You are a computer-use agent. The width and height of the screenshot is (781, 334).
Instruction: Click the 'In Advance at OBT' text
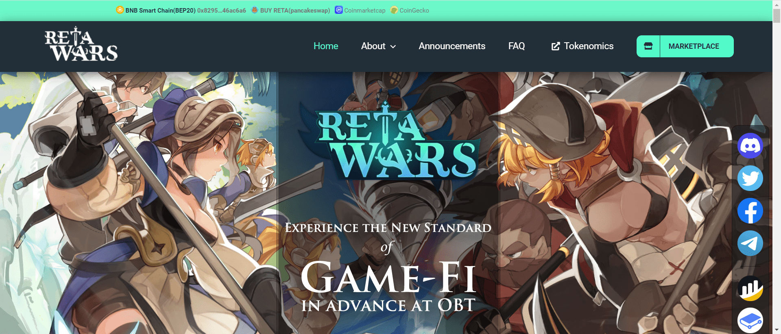point(388,305)
